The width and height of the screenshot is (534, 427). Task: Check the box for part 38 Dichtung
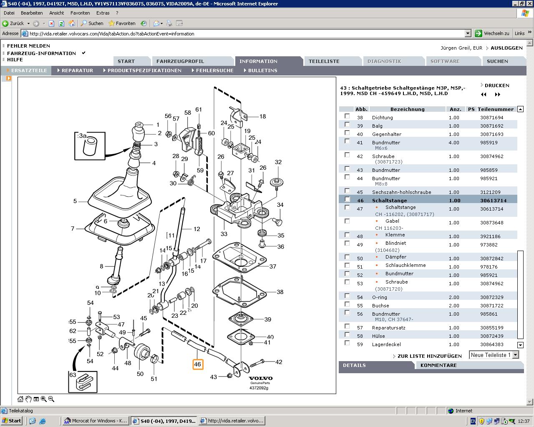(347, 116)
